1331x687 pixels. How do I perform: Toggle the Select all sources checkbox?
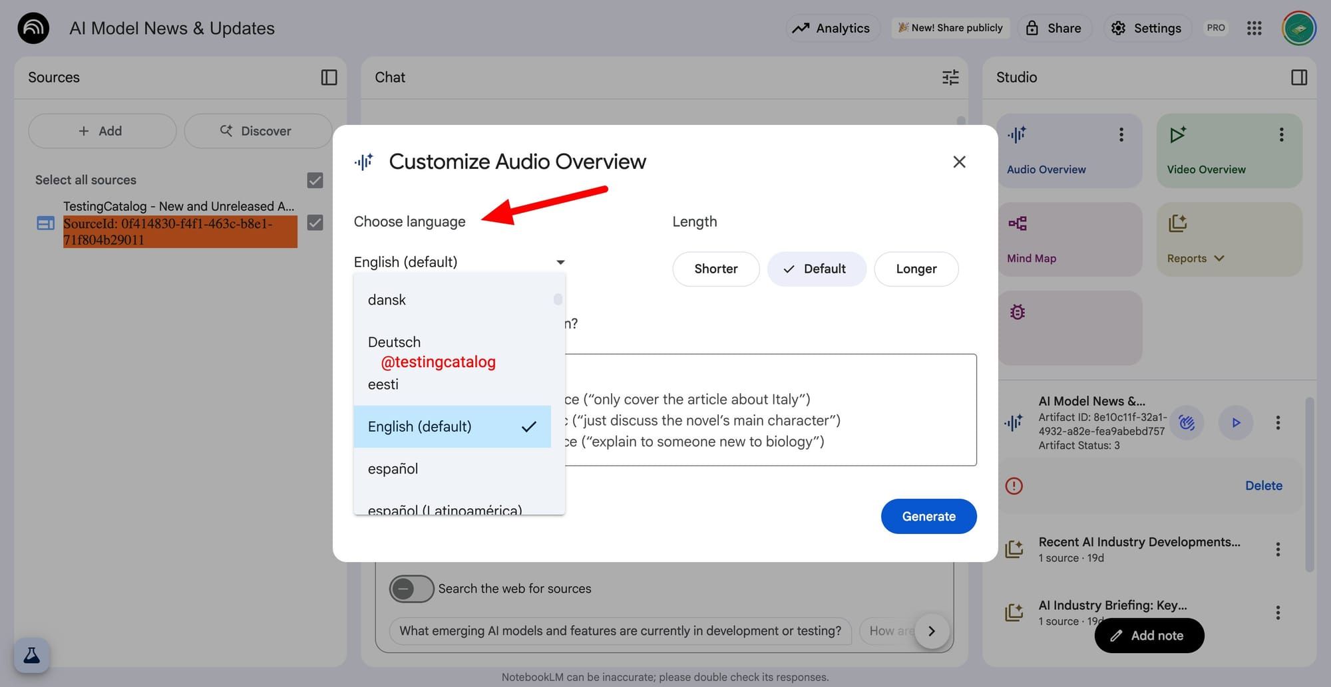coord(315,180)
